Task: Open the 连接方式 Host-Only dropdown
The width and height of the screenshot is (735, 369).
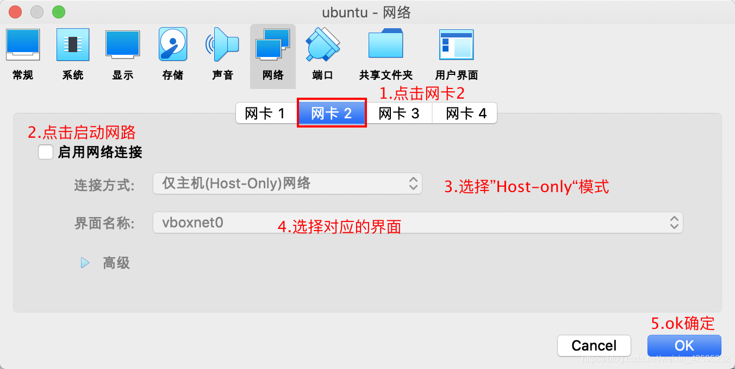Action: pyautogui.click(x=288, y=183)
